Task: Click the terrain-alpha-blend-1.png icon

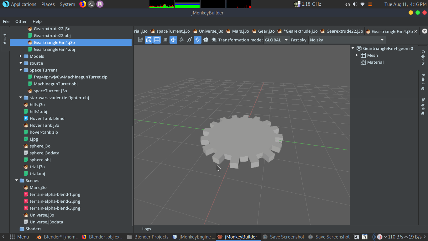Action: [x=26, y=194]
